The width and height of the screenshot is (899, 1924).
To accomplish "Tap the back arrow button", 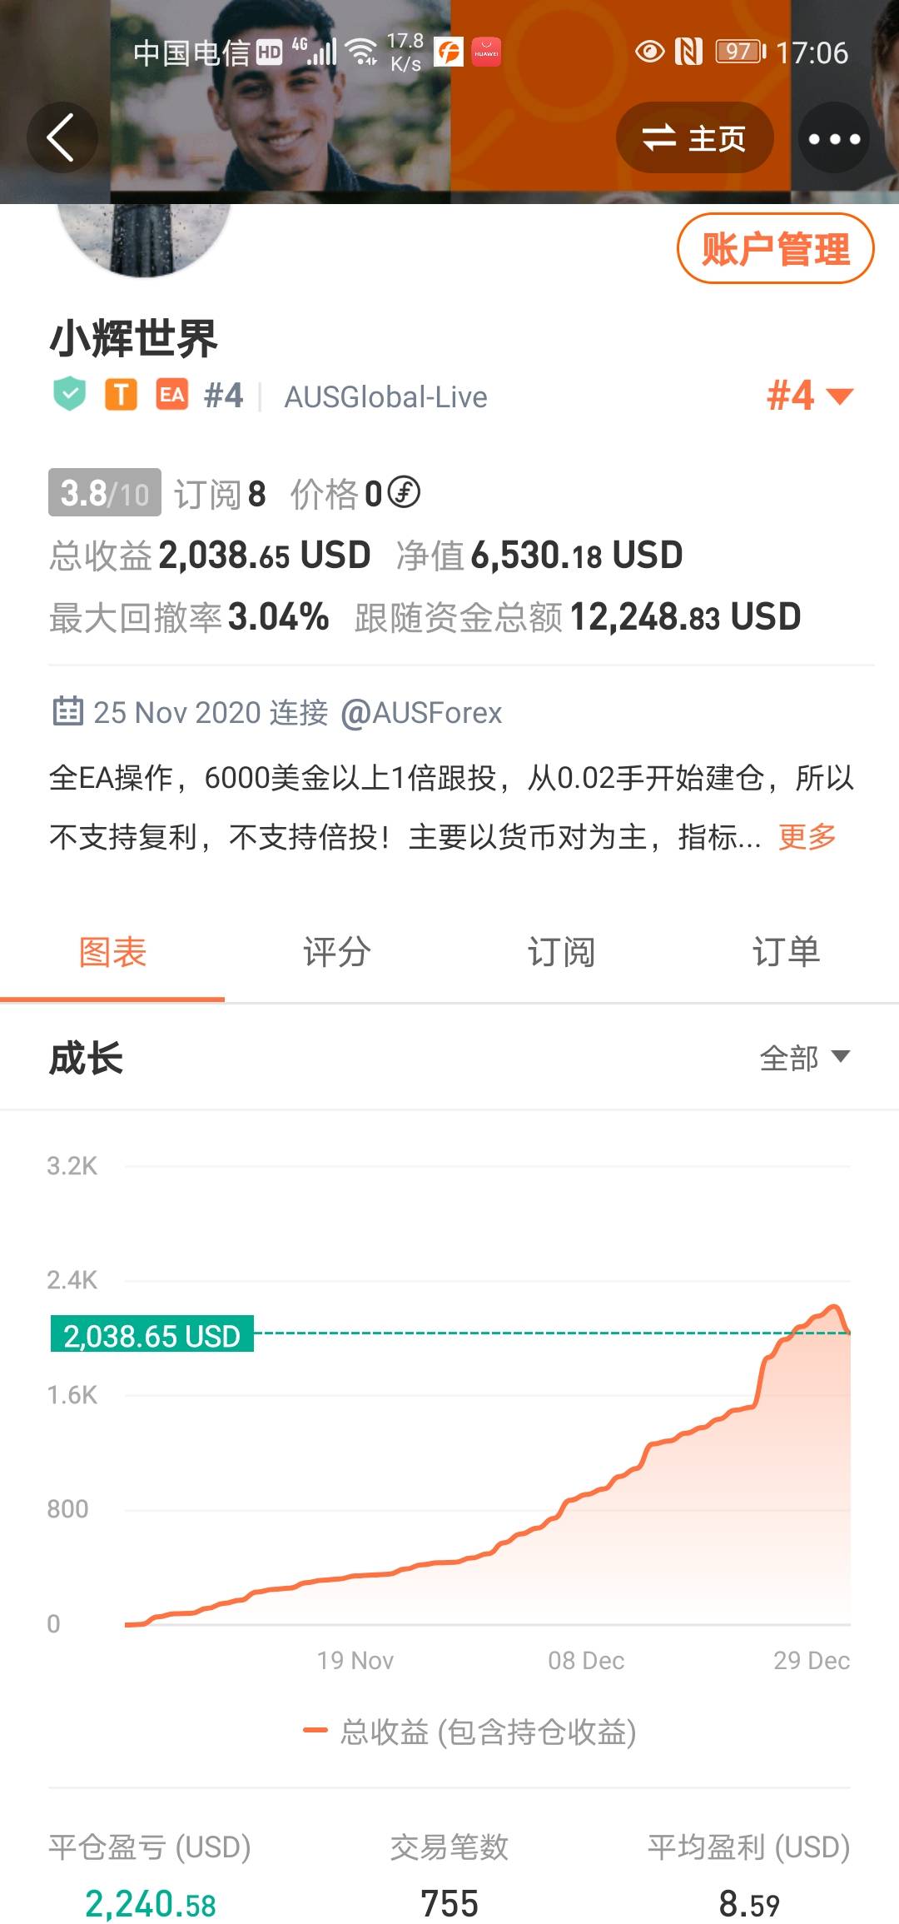I will (x=62, y=137).
